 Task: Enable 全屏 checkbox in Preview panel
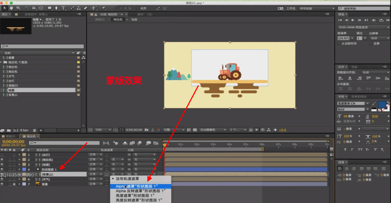[x=371, y=44]
